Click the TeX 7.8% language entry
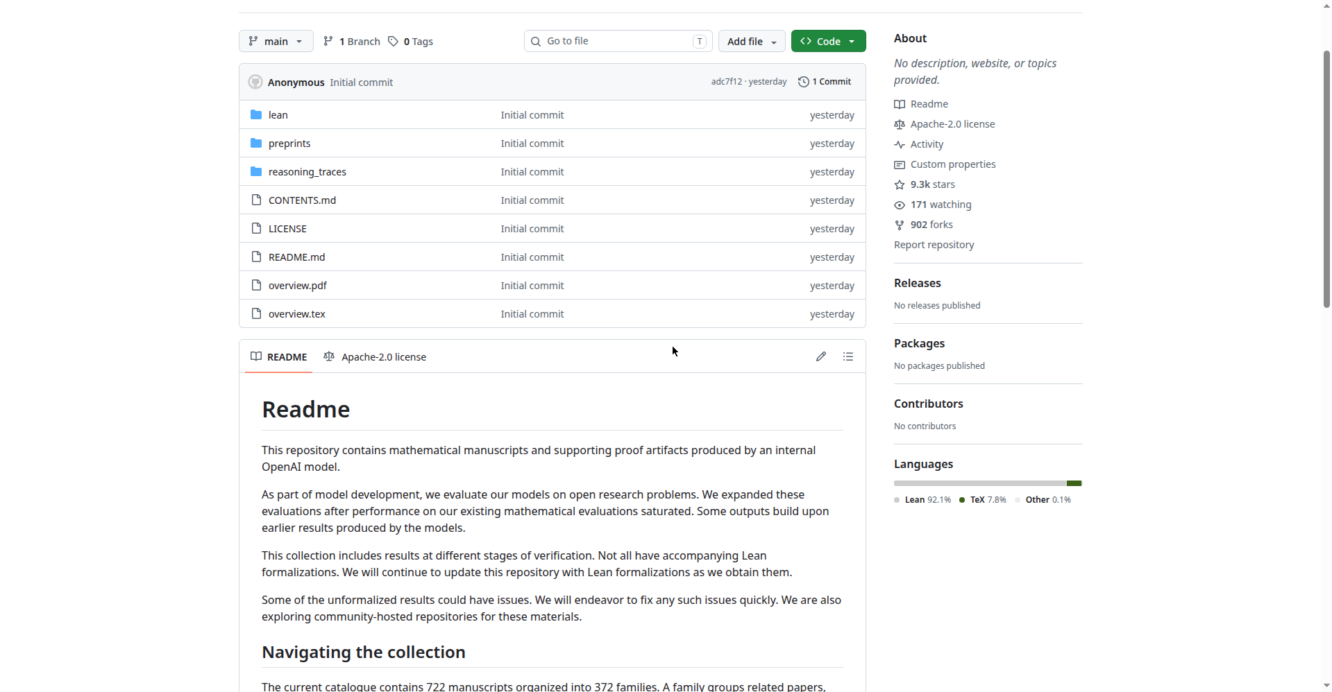This screenshot has height=692, width=1332. 982,500
